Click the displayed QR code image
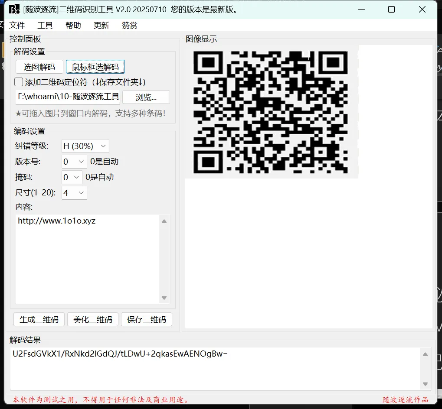442x409 pixels. click(x=272, y=112)
